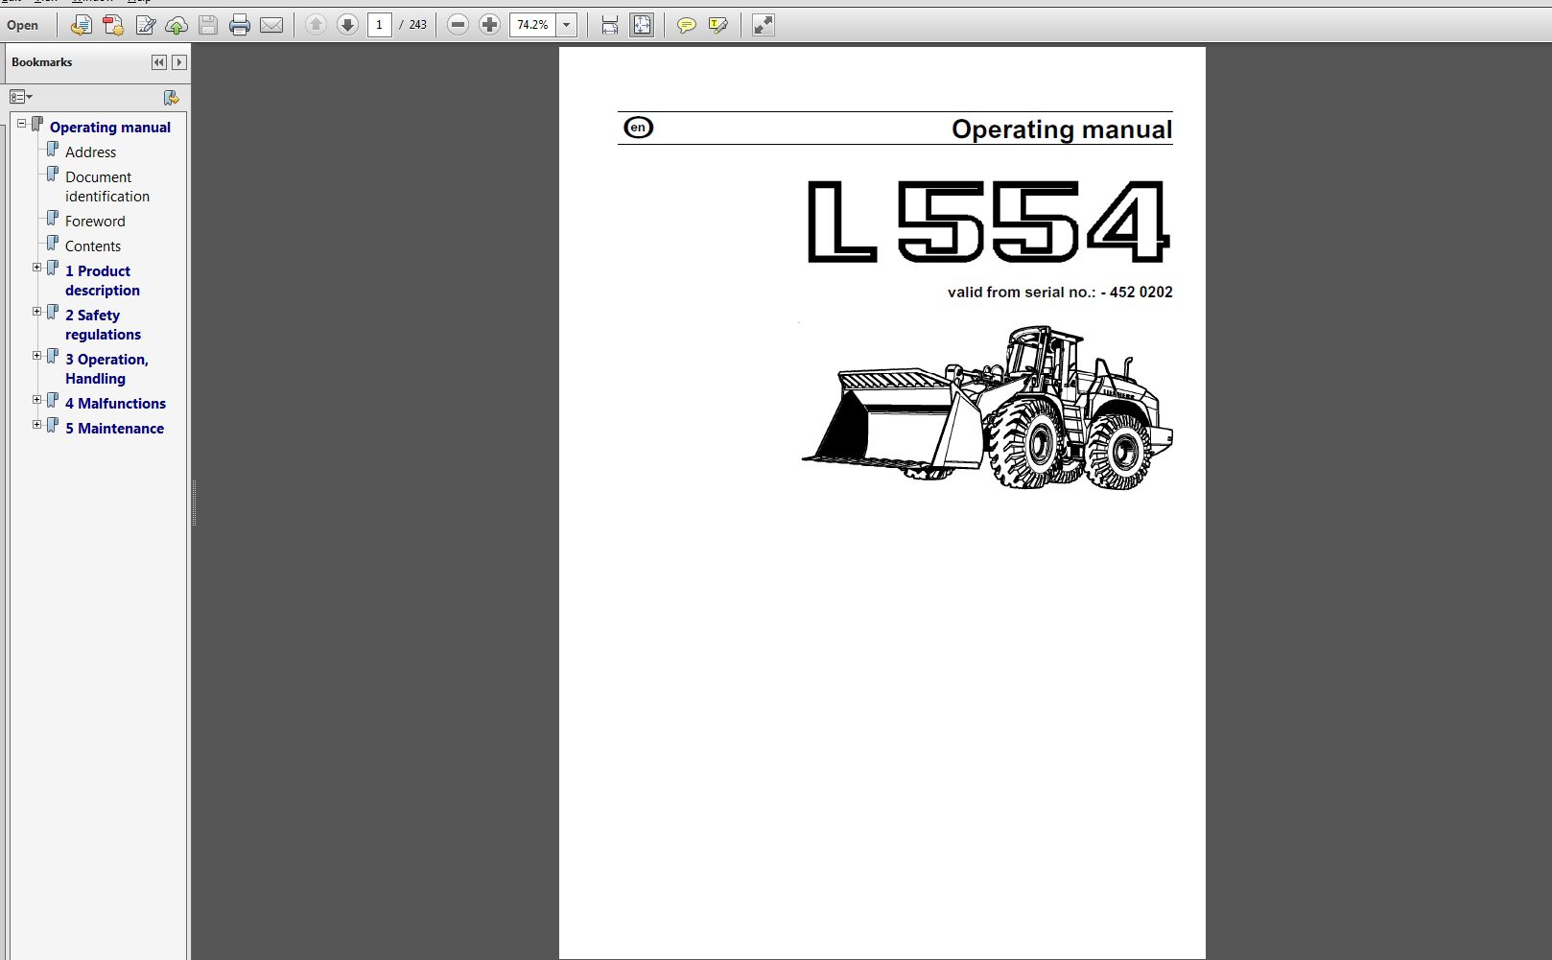Expand the 4 Malfunctions bookmark
The height and width of the screenshot is (960, 1552).
(x=36, y=399)
